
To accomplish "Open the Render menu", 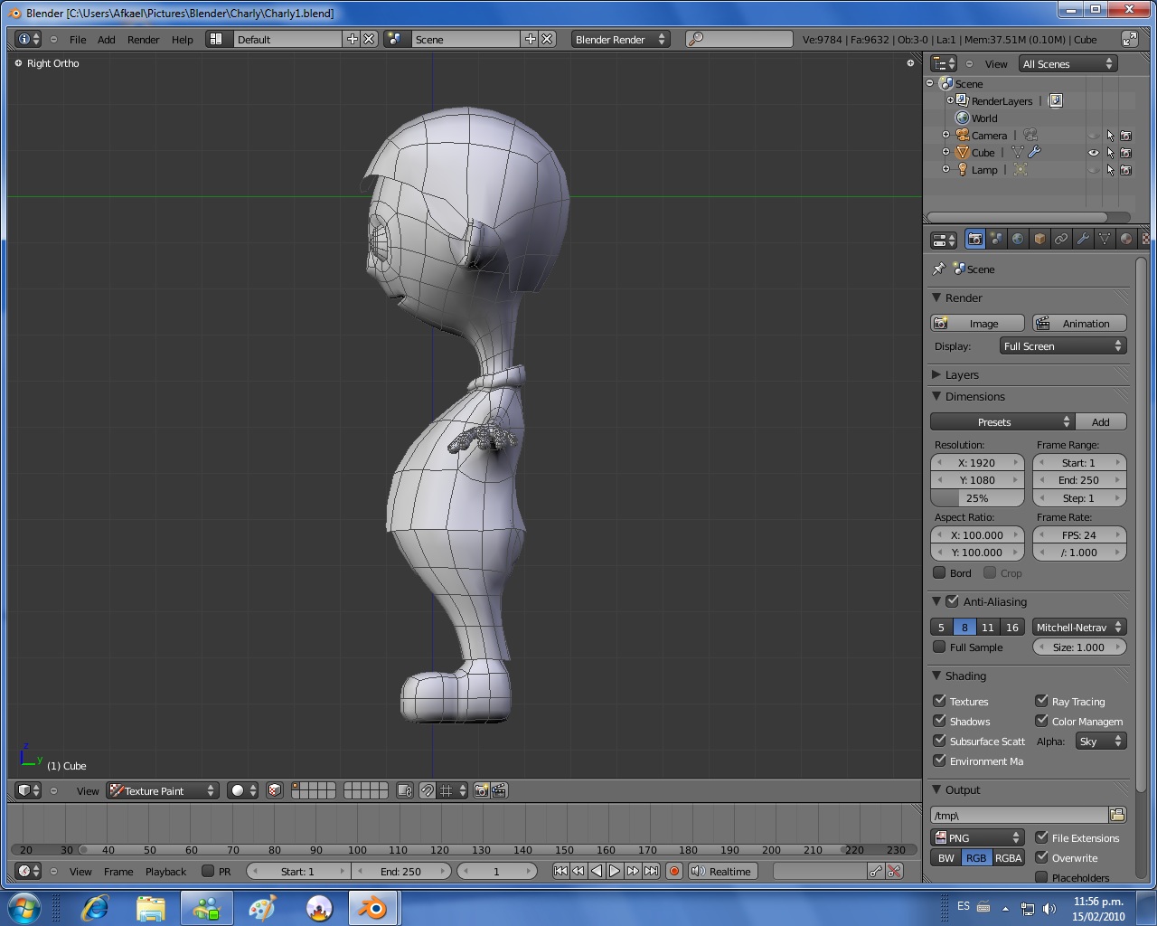I will tap(143, 40).
